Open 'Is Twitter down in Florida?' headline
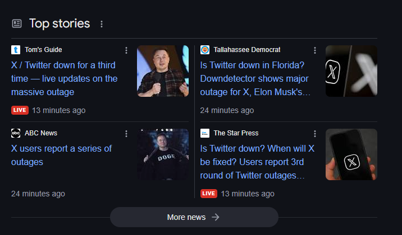402x235 pixels. [x=255, y=78]
